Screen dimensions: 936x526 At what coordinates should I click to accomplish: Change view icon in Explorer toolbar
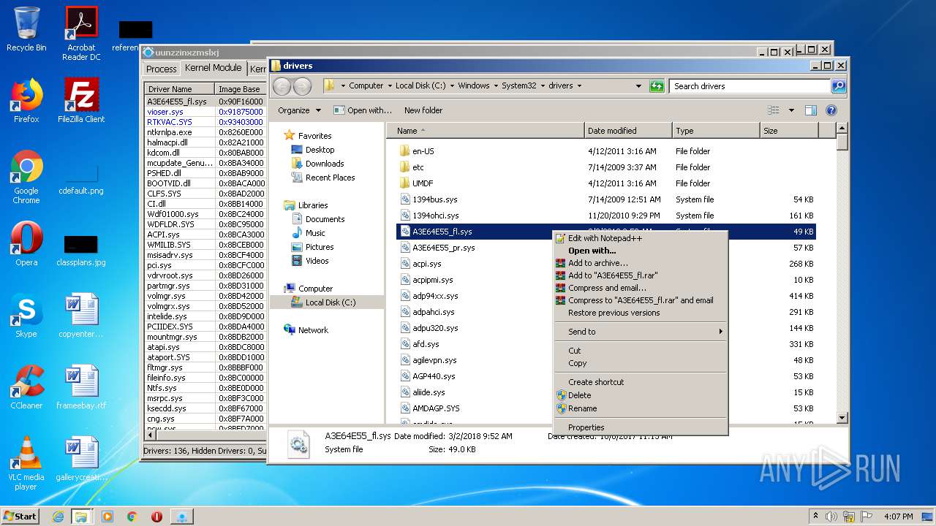pyautogui.click(x=774, y=110)
